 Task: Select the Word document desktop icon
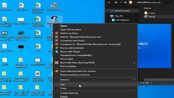click(21, 7)
